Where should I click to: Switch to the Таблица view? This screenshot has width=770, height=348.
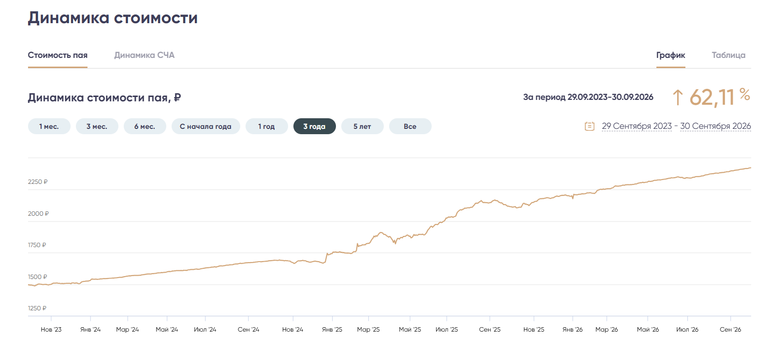728,55
